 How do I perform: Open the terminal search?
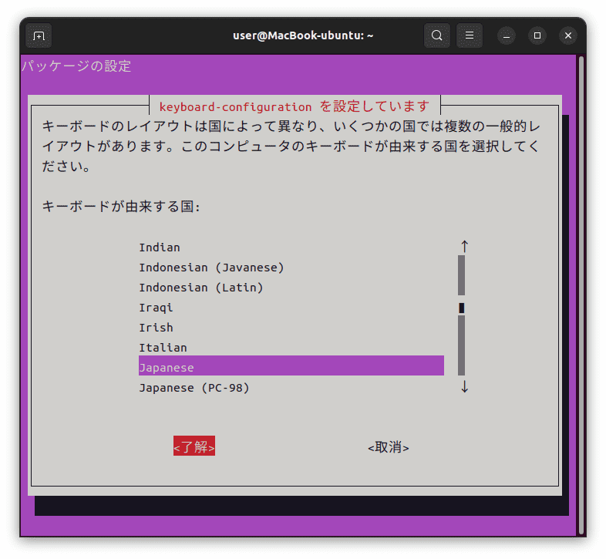click(x=436, y=35)
